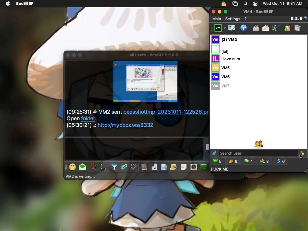This screenshot has height=231, width=308.
Task: Click the send file document icon
Action: pyautogui.click(x=164, y=167)
